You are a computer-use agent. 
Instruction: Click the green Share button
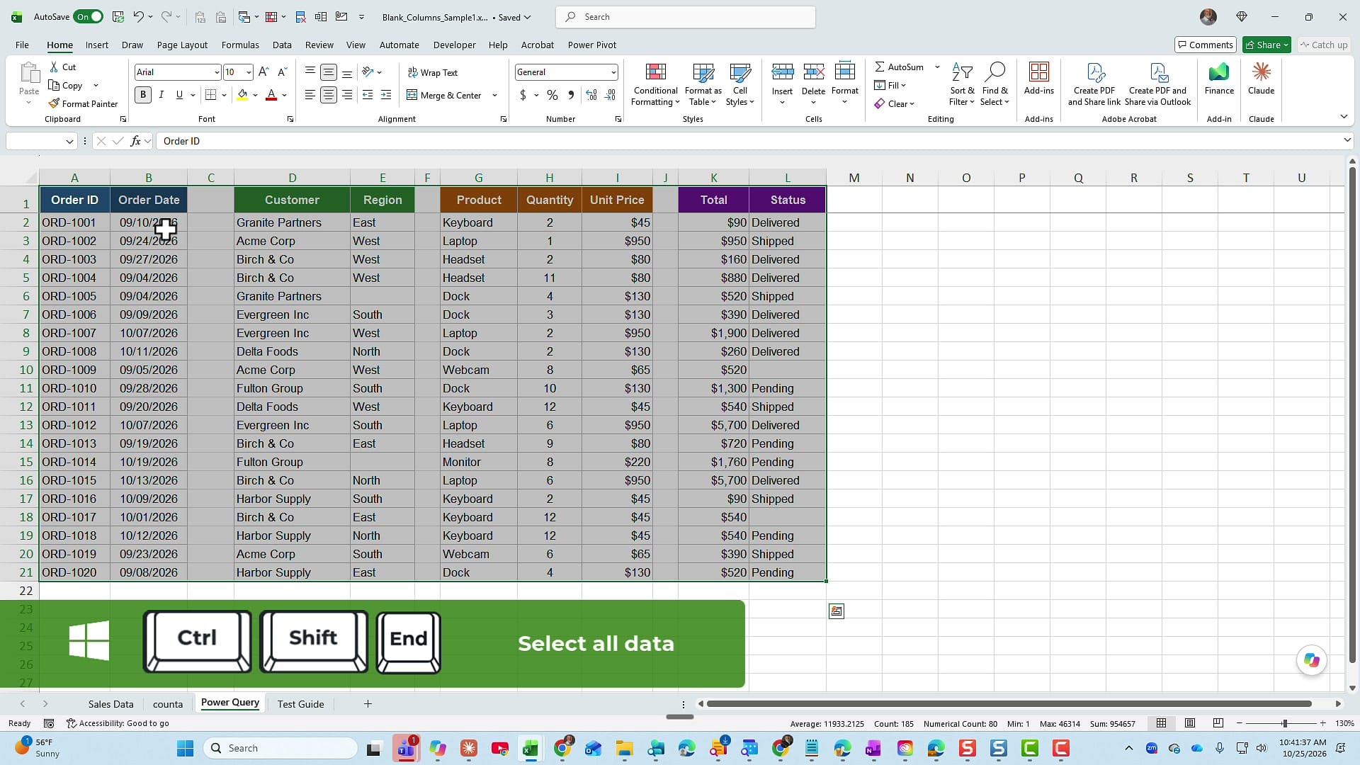click(1266, 45)
